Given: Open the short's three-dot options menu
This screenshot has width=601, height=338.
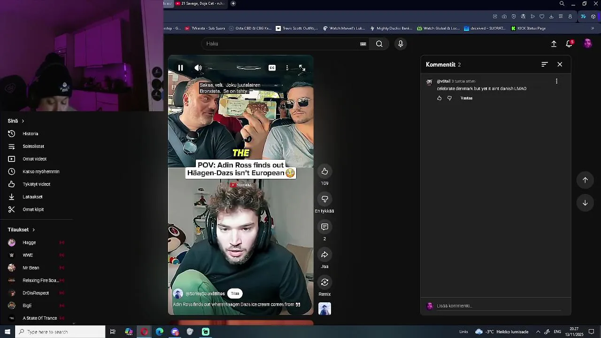Looking at the screenshot, I should (287, 68).
